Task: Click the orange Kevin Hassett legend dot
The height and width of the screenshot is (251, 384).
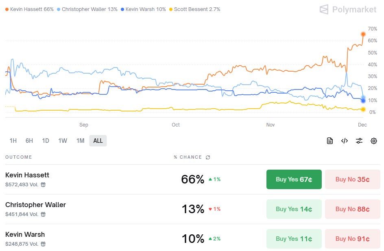Action: click(x=7, y=9)
